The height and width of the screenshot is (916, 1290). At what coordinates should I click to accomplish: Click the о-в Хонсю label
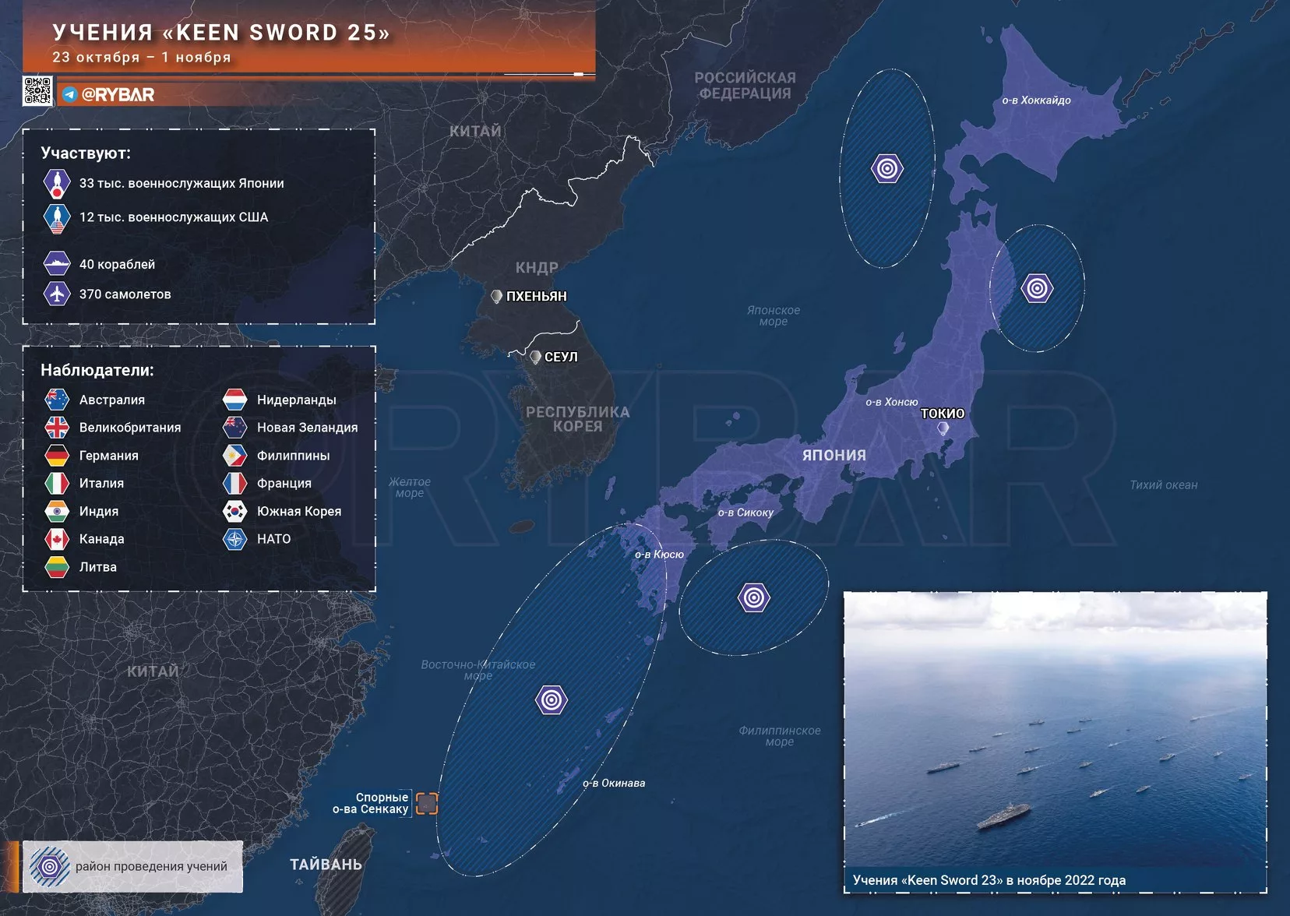[891, 403]
